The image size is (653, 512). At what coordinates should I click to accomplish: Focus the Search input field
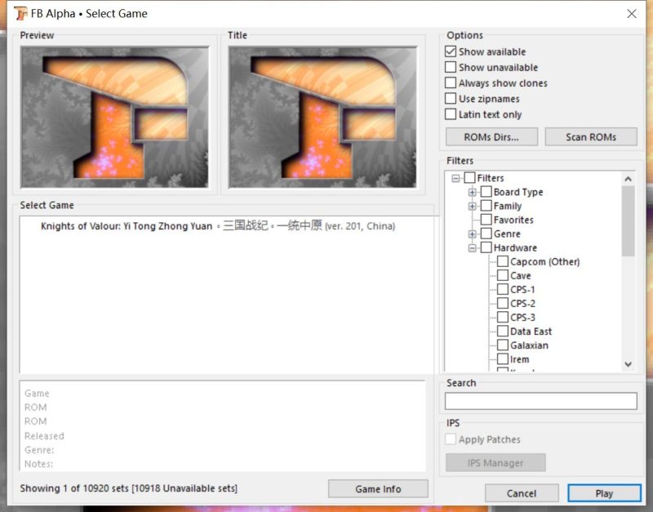click(541, 401)
